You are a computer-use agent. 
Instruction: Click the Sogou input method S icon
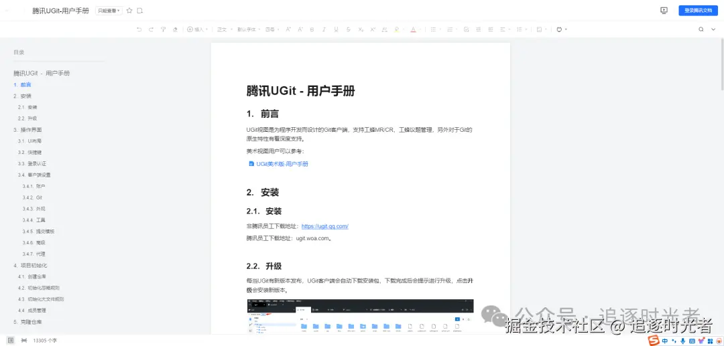(654, 341)
